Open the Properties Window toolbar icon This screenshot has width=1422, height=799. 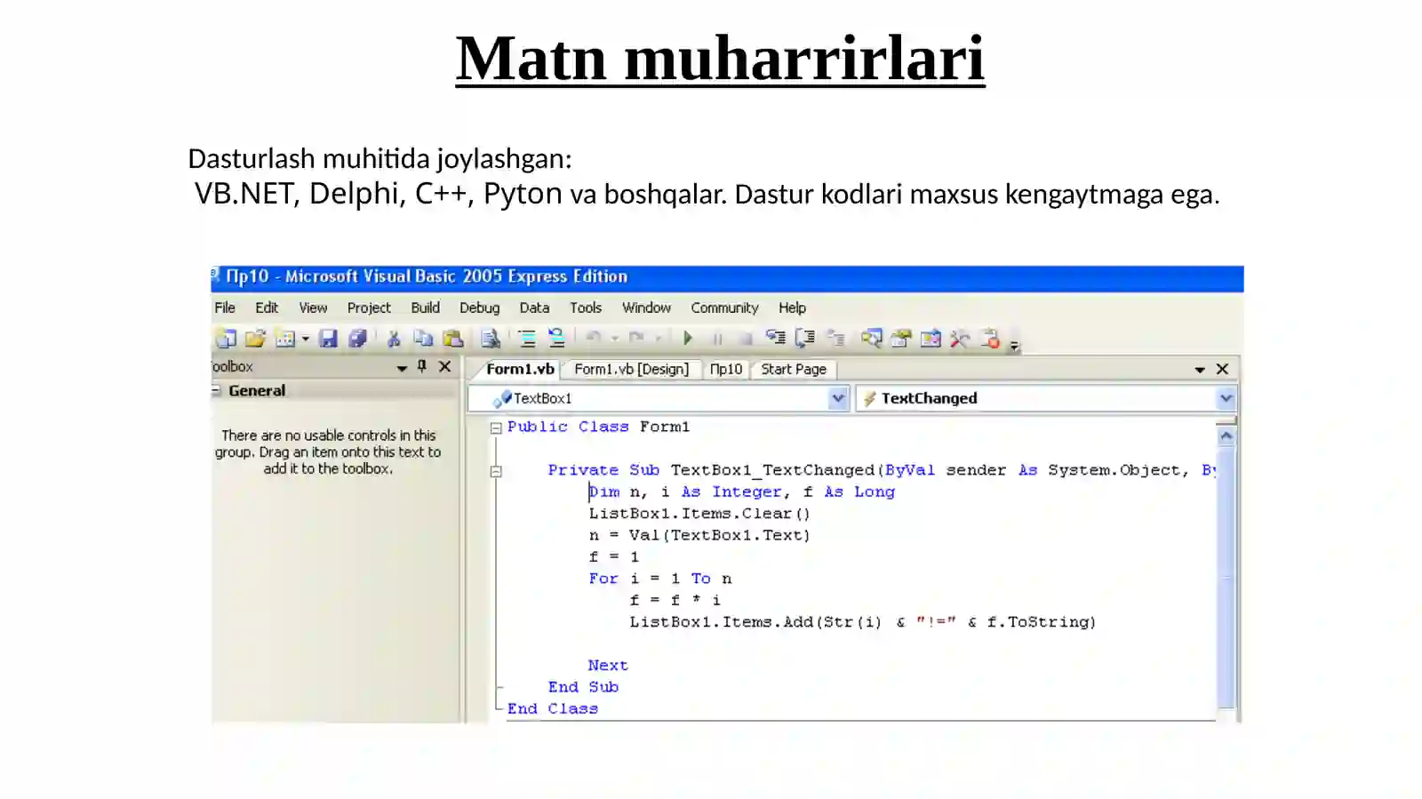pyautogui.click(x=901, y=339)
